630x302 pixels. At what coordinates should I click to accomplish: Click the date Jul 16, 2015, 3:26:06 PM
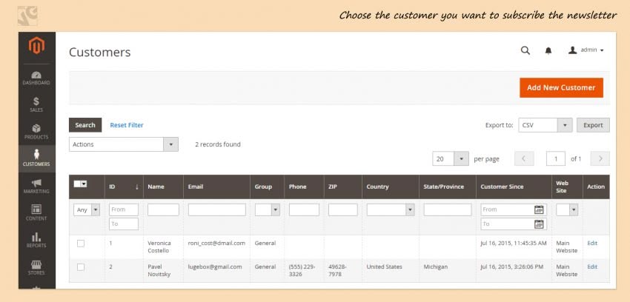click(512, 266)
